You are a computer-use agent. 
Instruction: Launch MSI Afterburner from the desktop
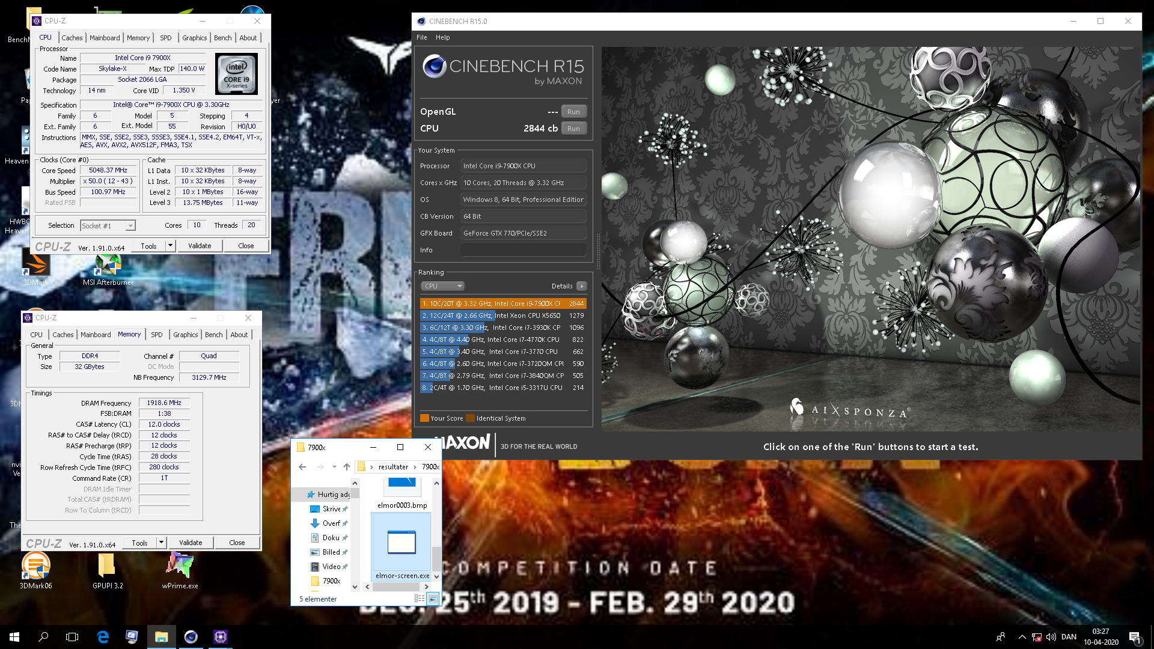point(108,269)
